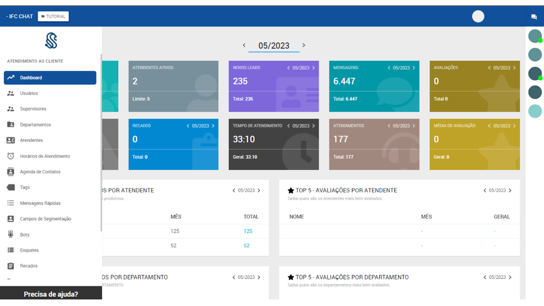Click the 125 total link in table
This screenshot has width=544, height=306.
tap(248, 231)
